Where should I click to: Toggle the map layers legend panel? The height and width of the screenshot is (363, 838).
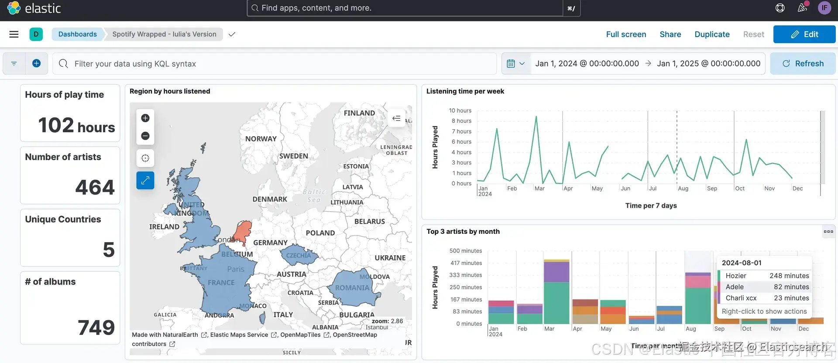point(396,118)
